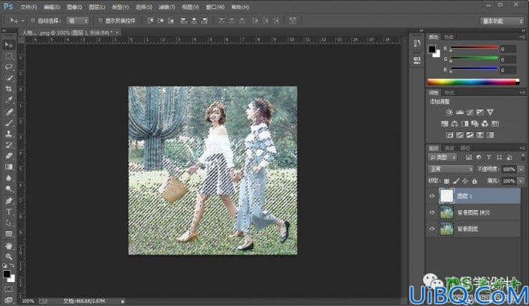Open the collapsed Properties panel icon
The width and height of the screenshot is (529, 306).
[x=417, y=60]
